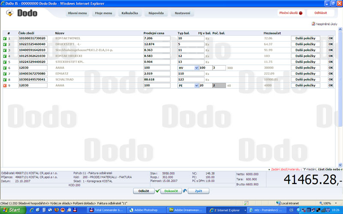Switch to Adobe Photoshop taskbar button
Viewport: 343px width, 214px height.
[146, 210]
